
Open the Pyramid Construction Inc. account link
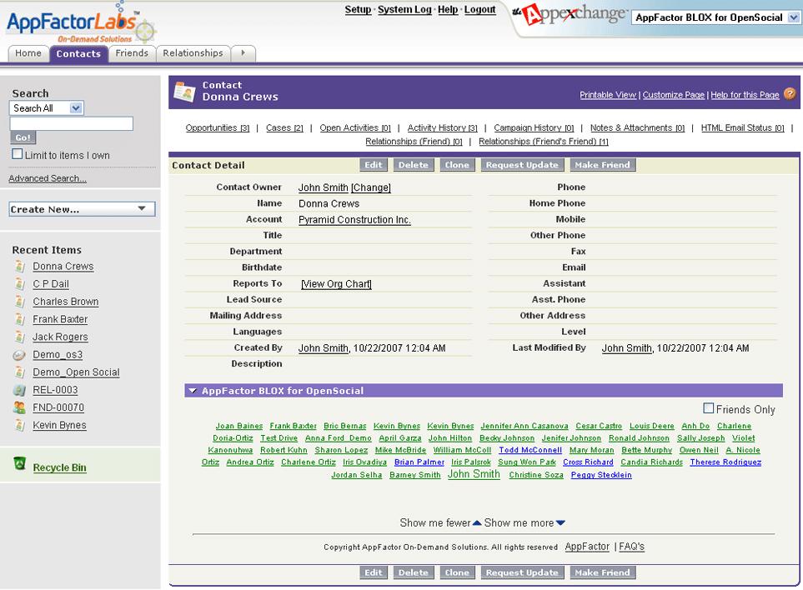pos(354,220)
